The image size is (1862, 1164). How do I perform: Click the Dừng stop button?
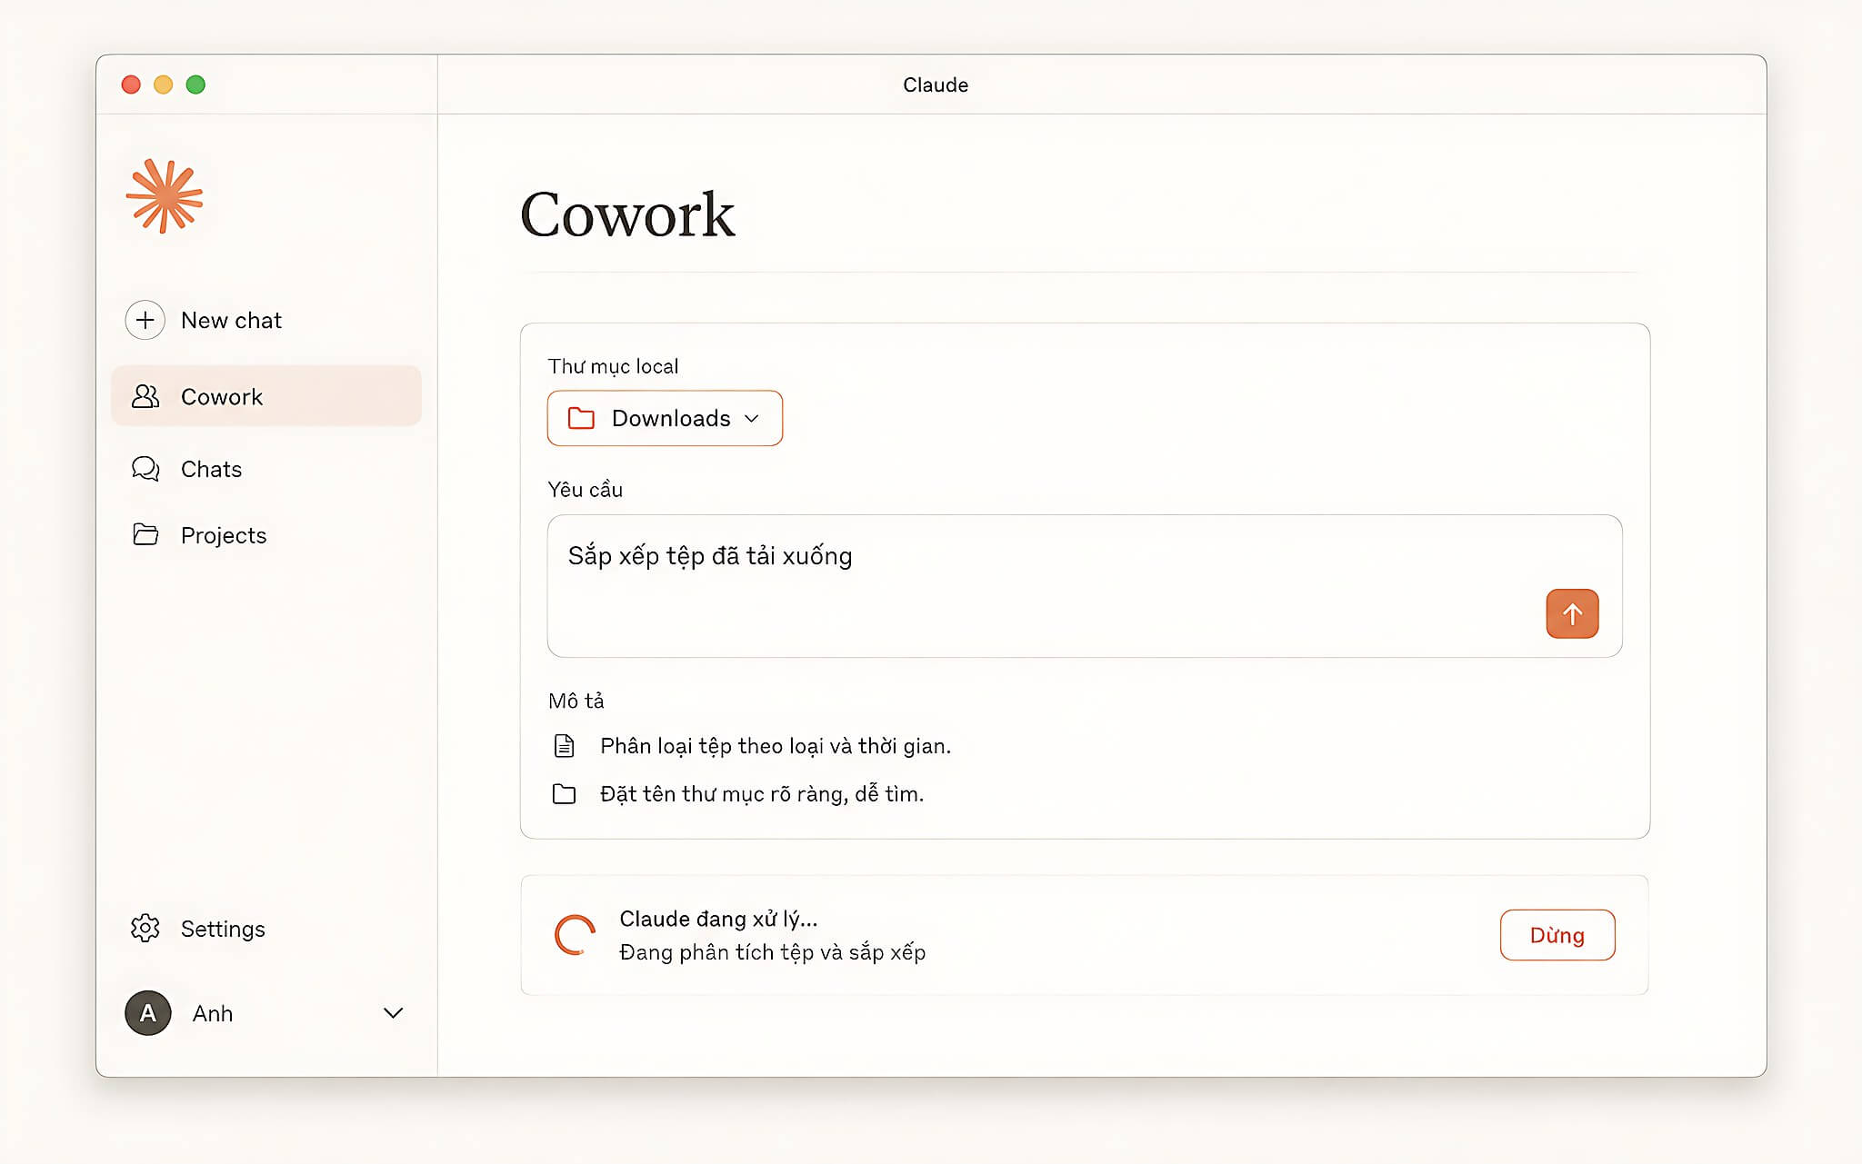(x=1557, y=935)
